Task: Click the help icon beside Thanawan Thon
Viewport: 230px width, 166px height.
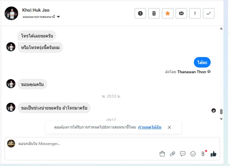Action: coord(209,72)
